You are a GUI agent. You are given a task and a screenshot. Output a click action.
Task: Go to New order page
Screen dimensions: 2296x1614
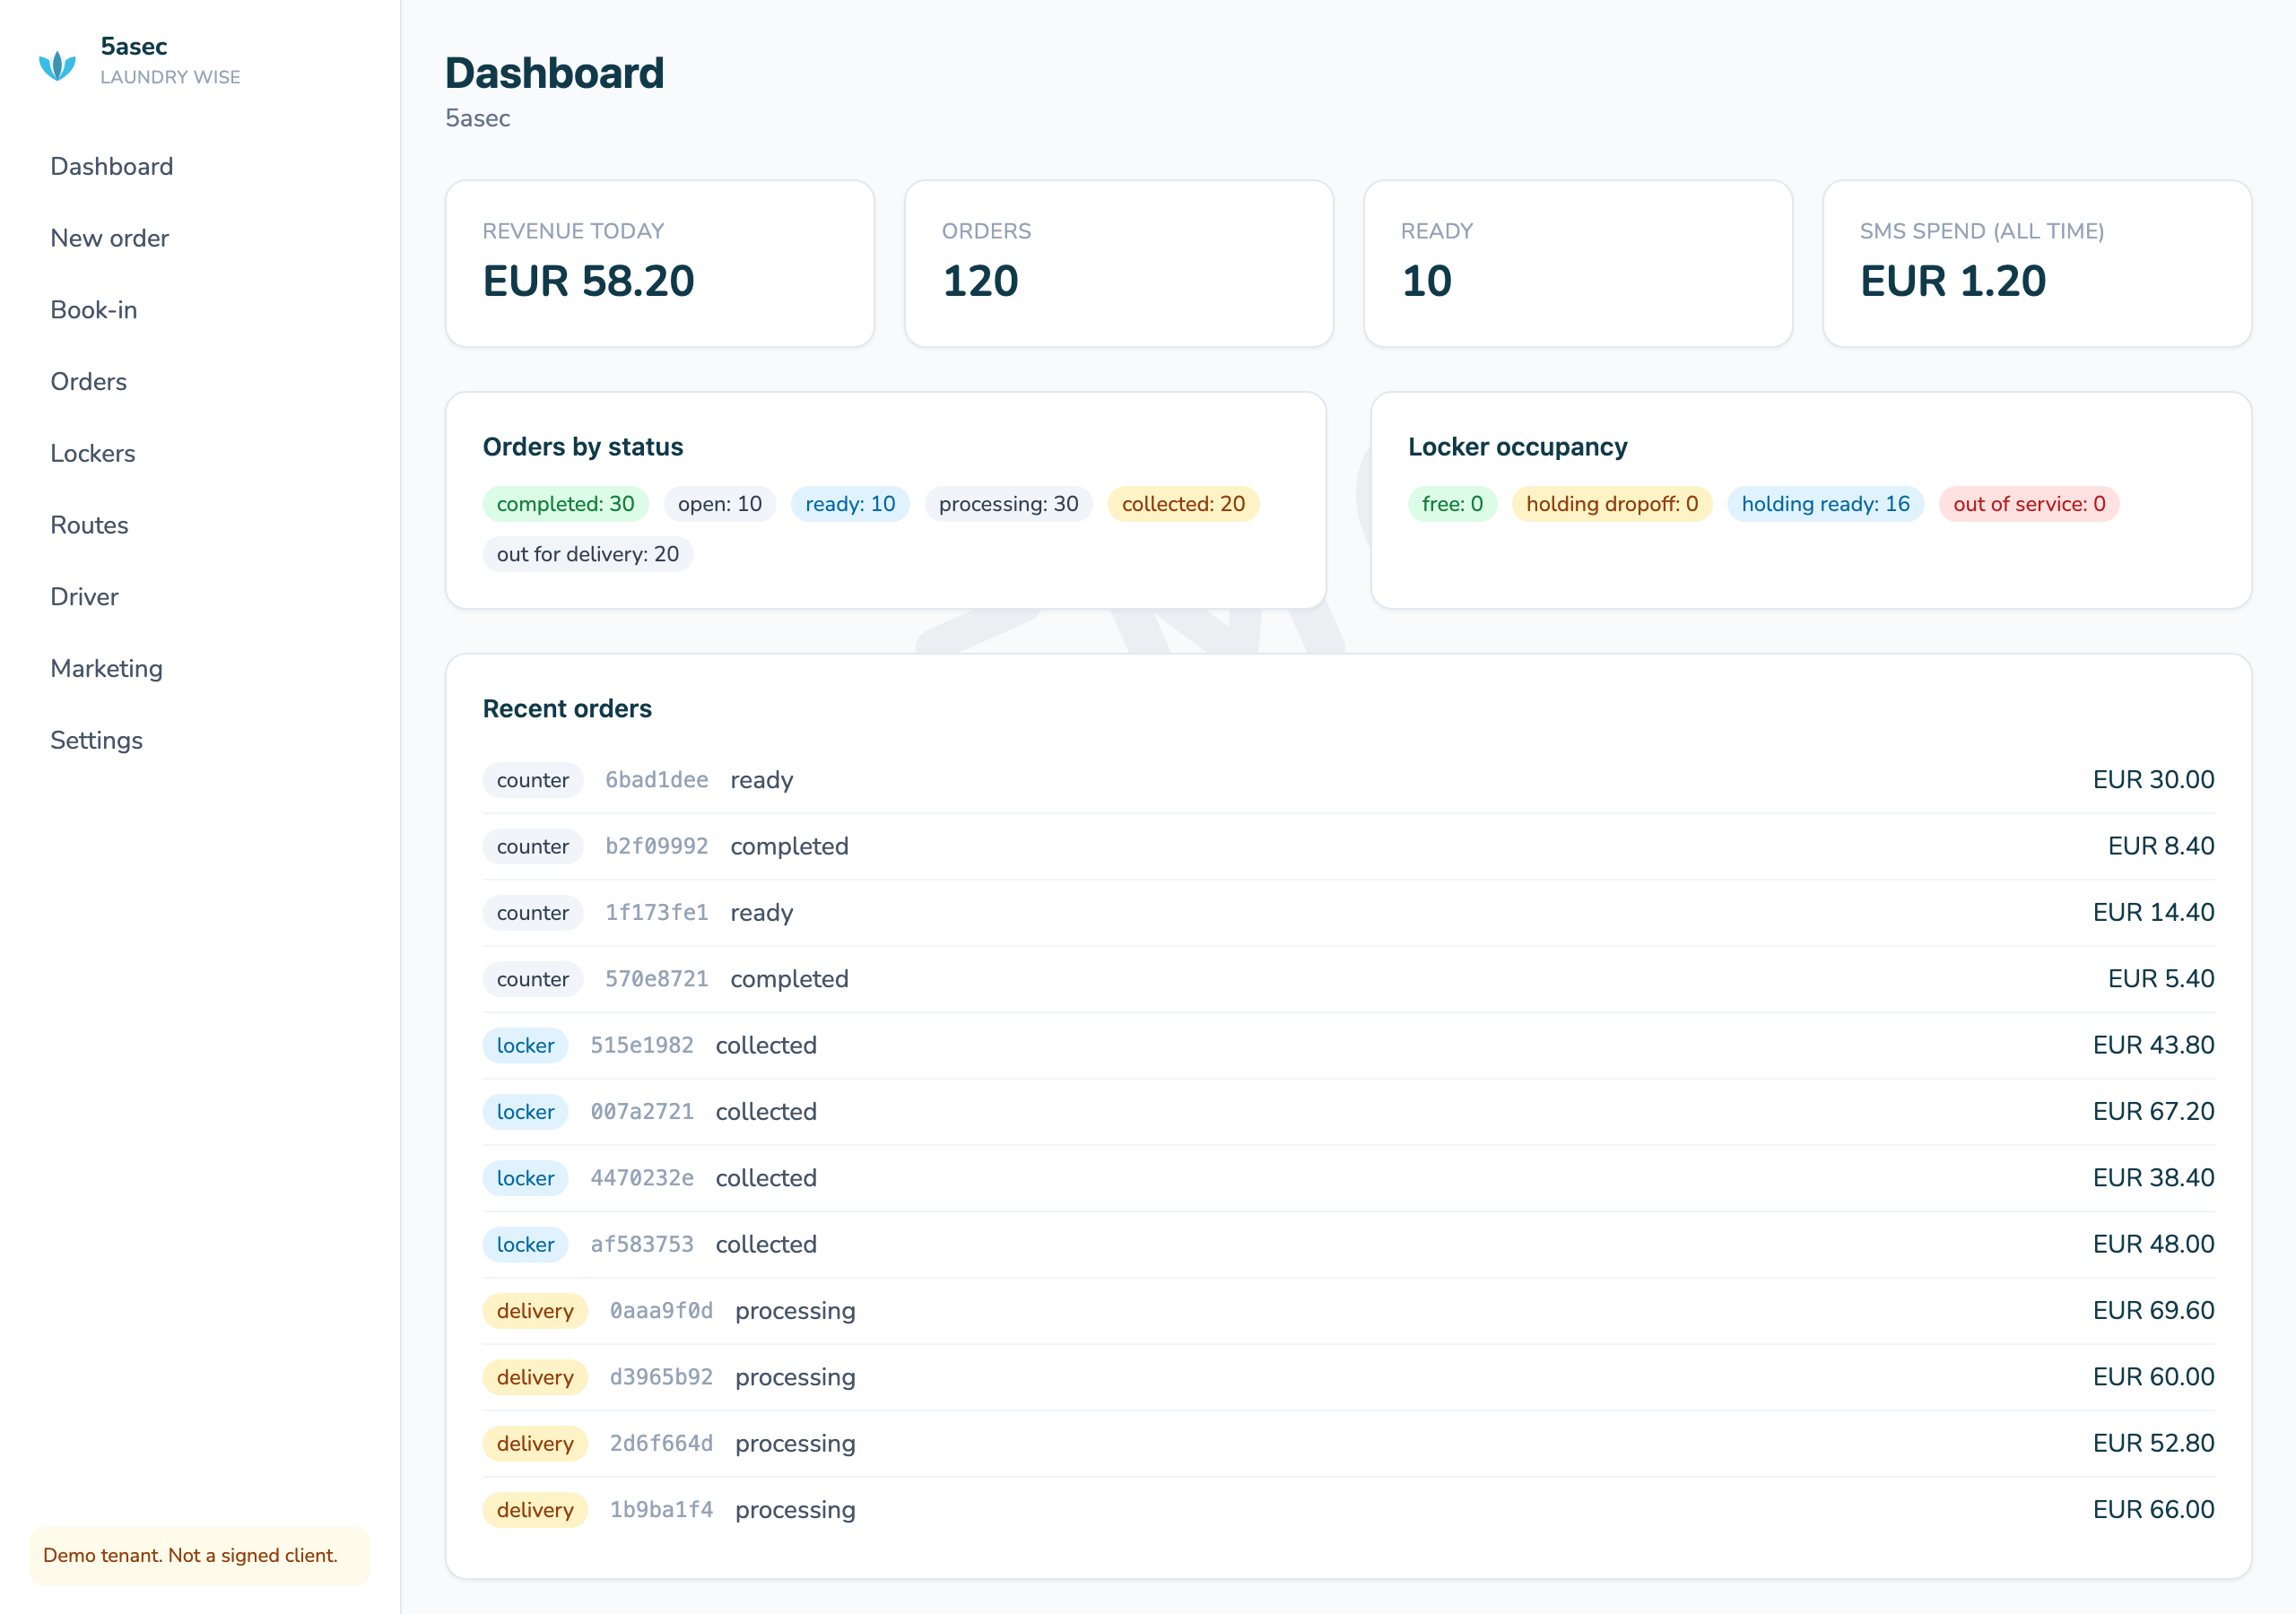pos(110,238)
